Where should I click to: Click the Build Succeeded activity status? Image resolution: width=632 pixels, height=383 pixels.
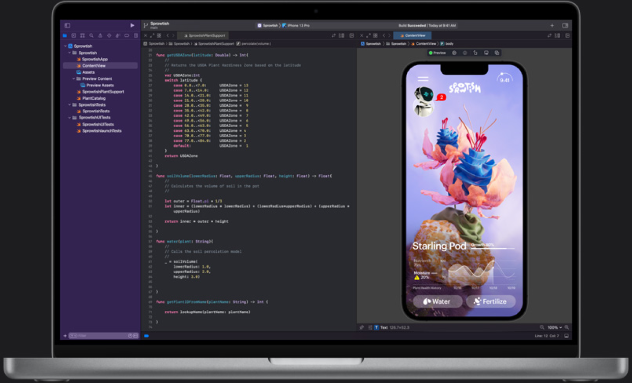[x=427, y=25]
